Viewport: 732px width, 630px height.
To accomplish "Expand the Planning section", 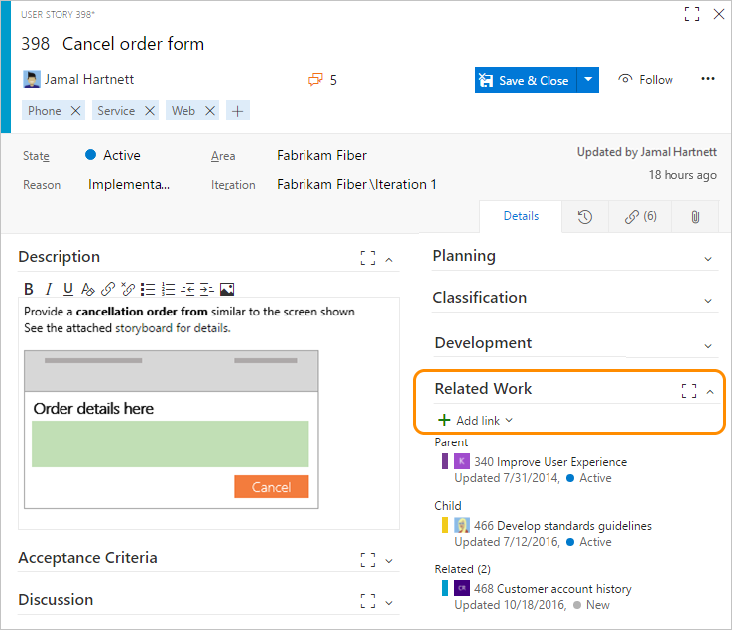I will coord(708,259).
